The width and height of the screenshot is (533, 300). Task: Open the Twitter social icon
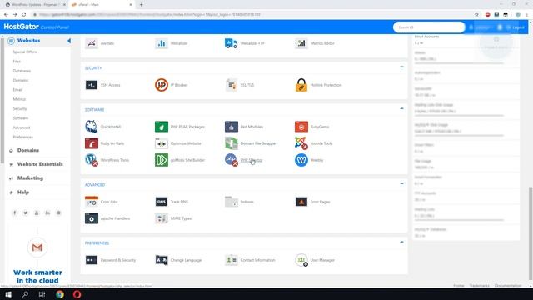click(x=26, y=213)
